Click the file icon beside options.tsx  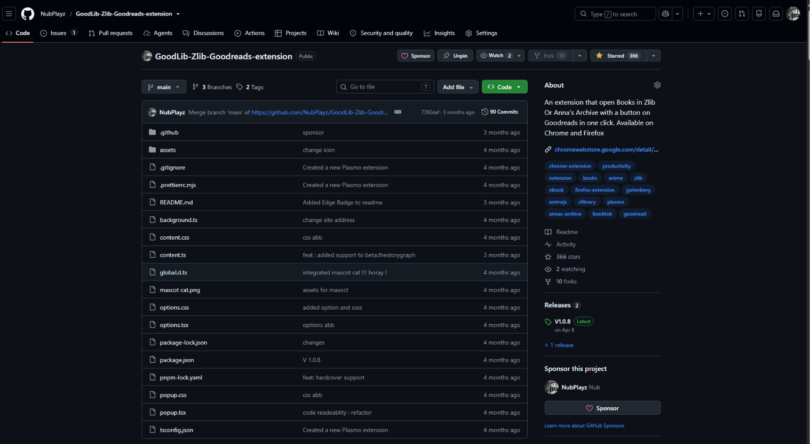[x=153, y=325]
